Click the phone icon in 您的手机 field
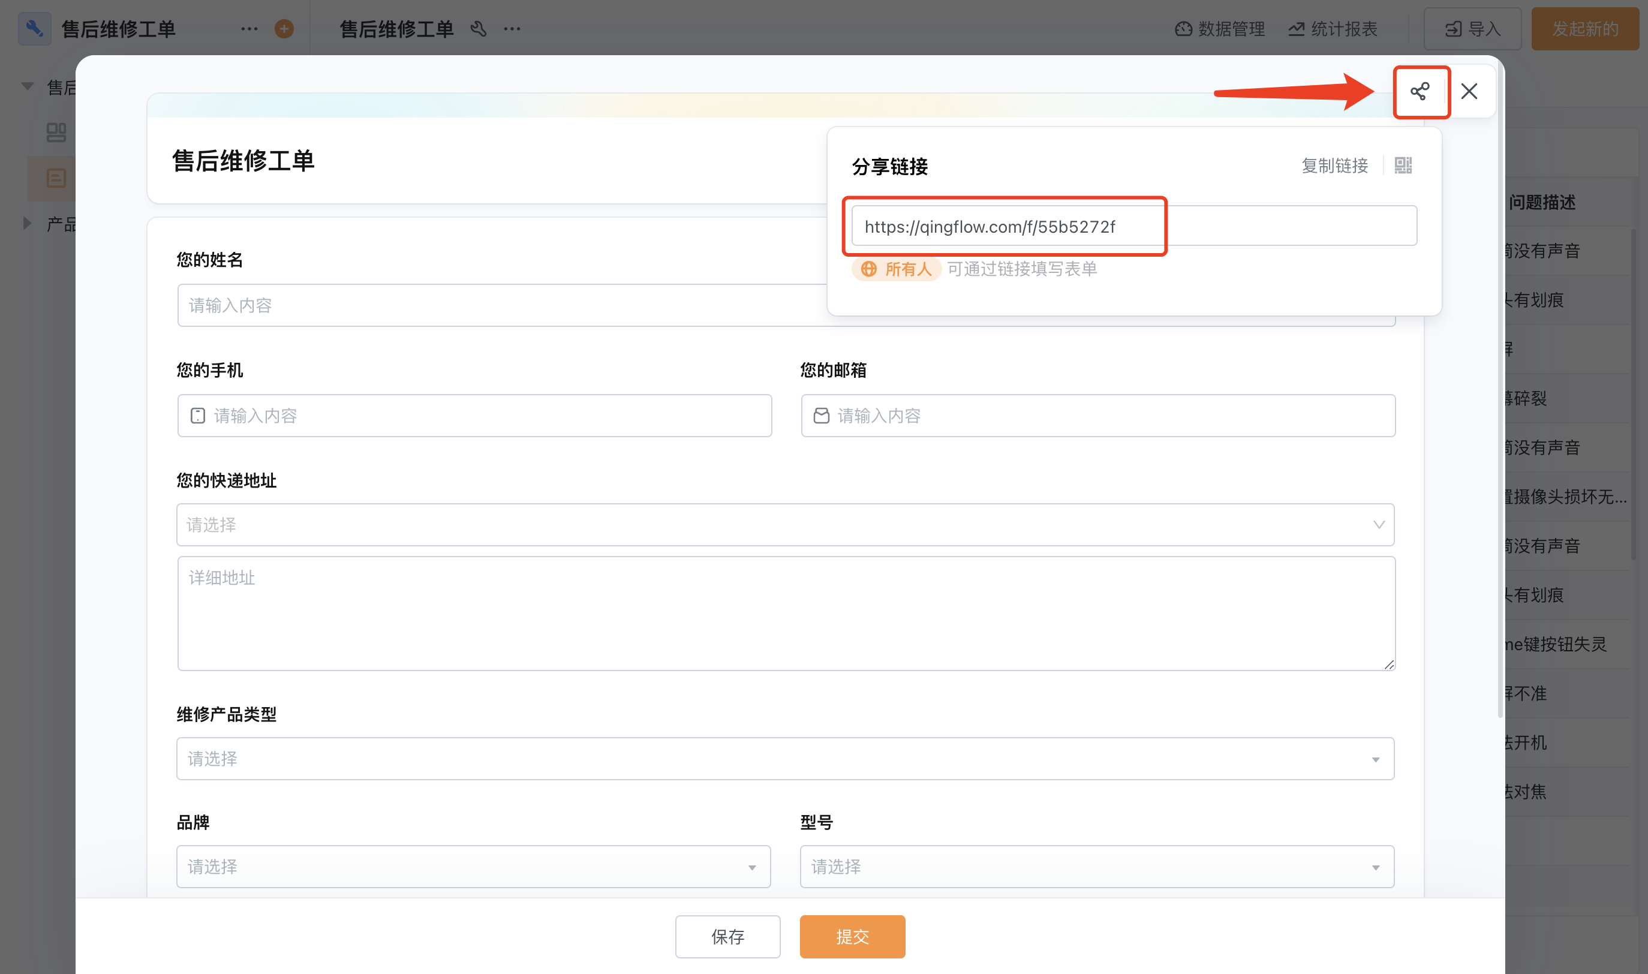 coord(197,416)
